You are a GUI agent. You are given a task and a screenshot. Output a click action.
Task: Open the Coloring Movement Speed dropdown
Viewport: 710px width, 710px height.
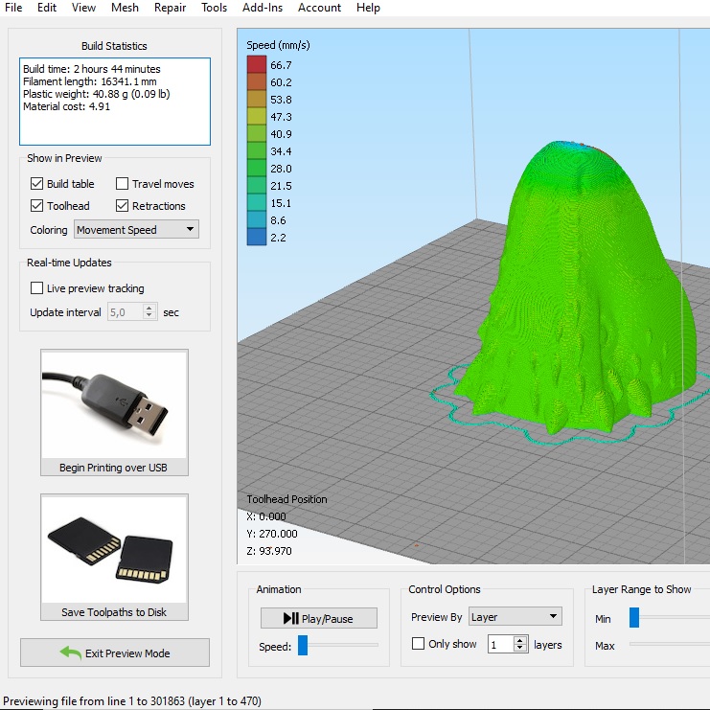(x=136, y=230)
